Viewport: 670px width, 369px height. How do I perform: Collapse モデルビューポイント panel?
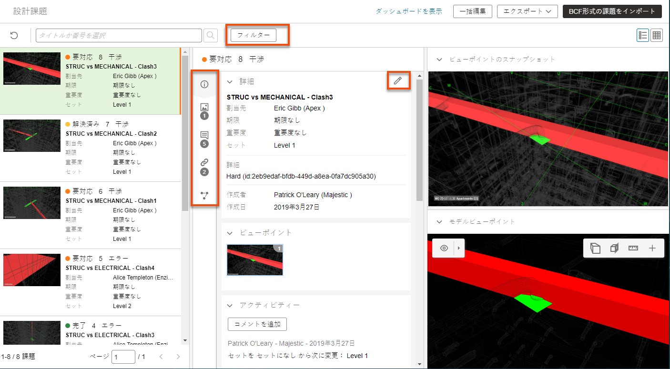click(x=439, y=221)
